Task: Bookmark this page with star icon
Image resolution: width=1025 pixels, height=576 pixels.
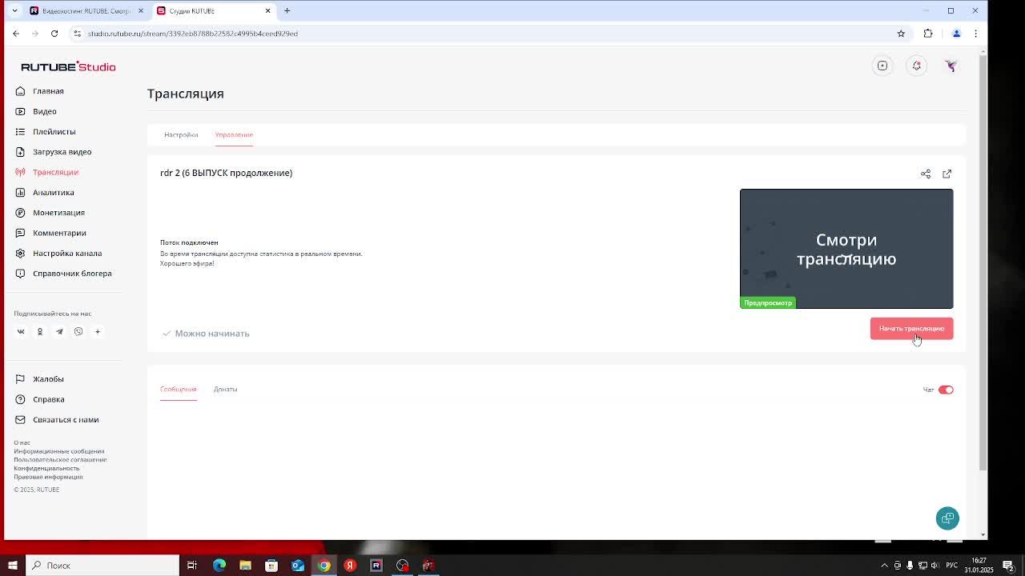Action: pos(901,34)
